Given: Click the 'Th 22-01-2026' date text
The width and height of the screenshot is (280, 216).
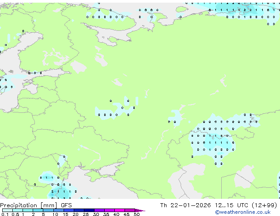Looking at the screenshot, I should (x=185, y=205).
